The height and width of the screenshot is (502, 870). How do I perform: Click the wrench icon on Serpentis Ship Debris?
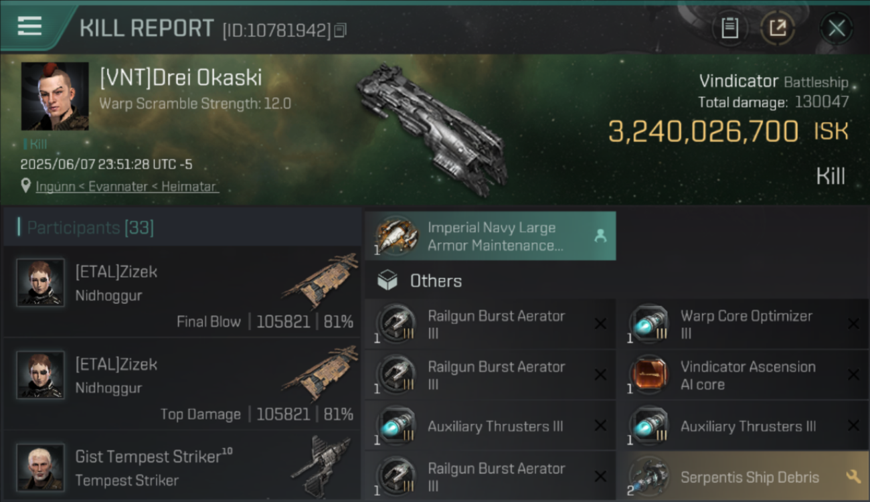pos(853,477)
